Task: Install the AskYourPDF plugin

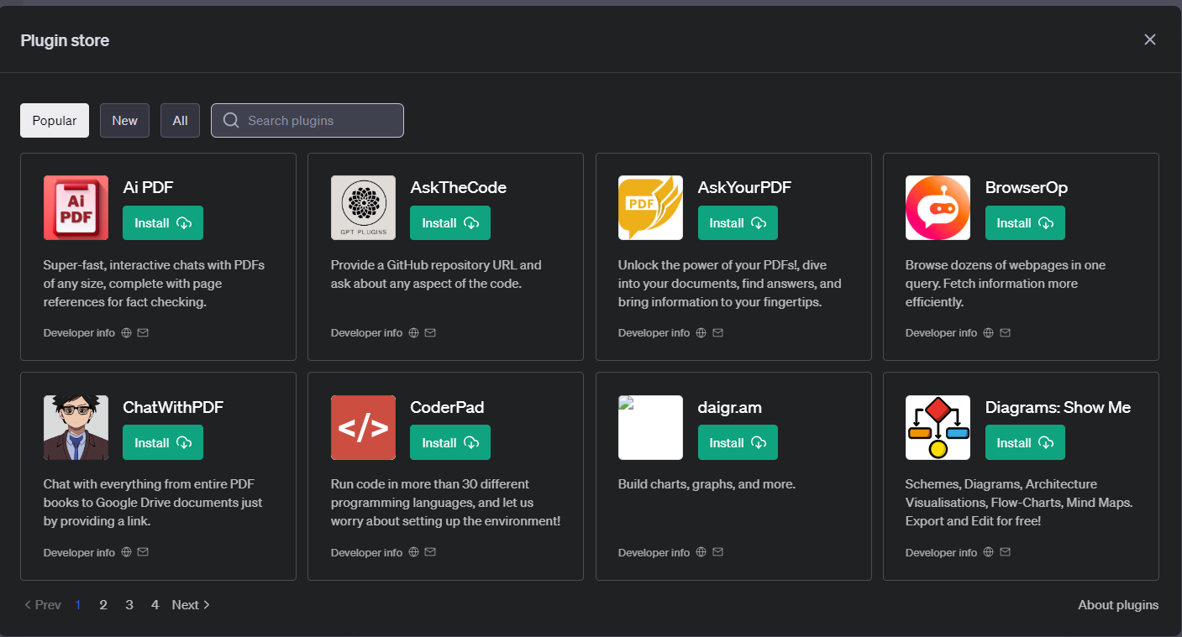Action: [738, 222]
